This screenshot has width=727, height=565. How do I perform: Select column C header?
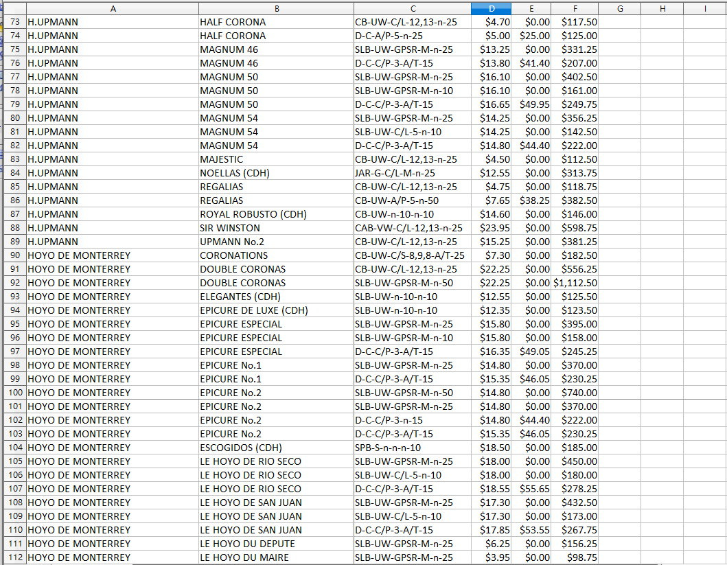[413, 8]
